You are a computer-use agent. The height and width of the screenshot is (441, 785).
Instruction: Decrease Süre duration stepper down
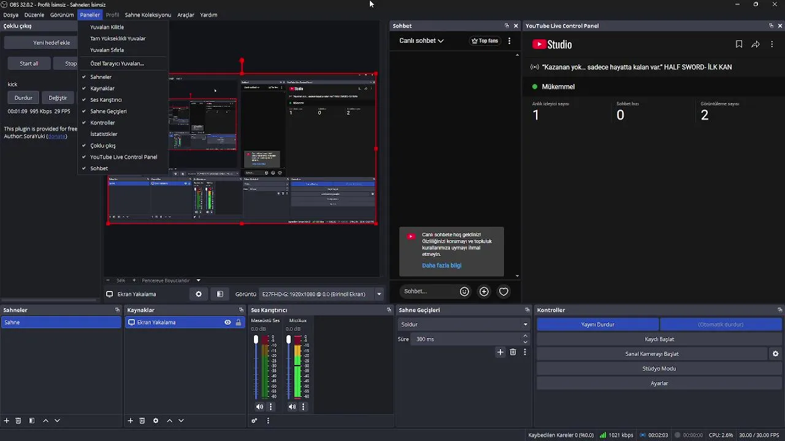[x=525, y=342]
